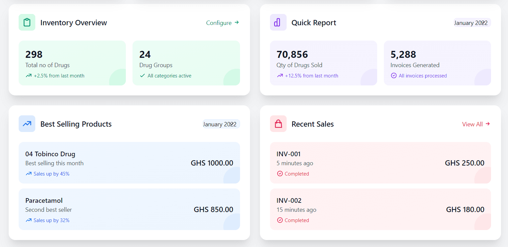Click the arrow icon next to View All
The height and width of the screenshot is (247, 508).
tap(488, 124)
